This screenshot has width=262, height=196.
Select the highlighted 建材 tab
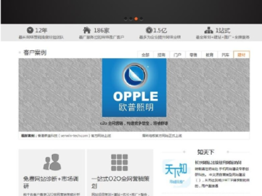(x=242, y=55)
